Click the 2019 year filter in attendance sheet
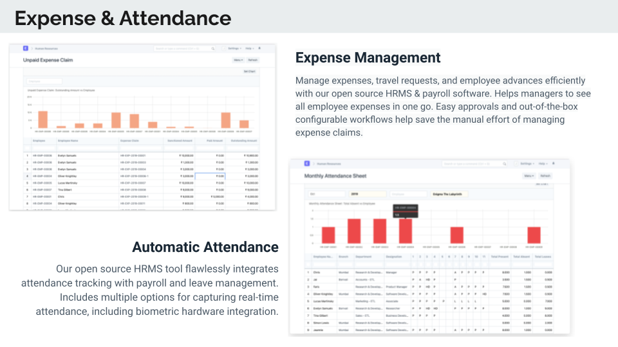This screenshot has width=618, height=347. (x=367, y=193)
